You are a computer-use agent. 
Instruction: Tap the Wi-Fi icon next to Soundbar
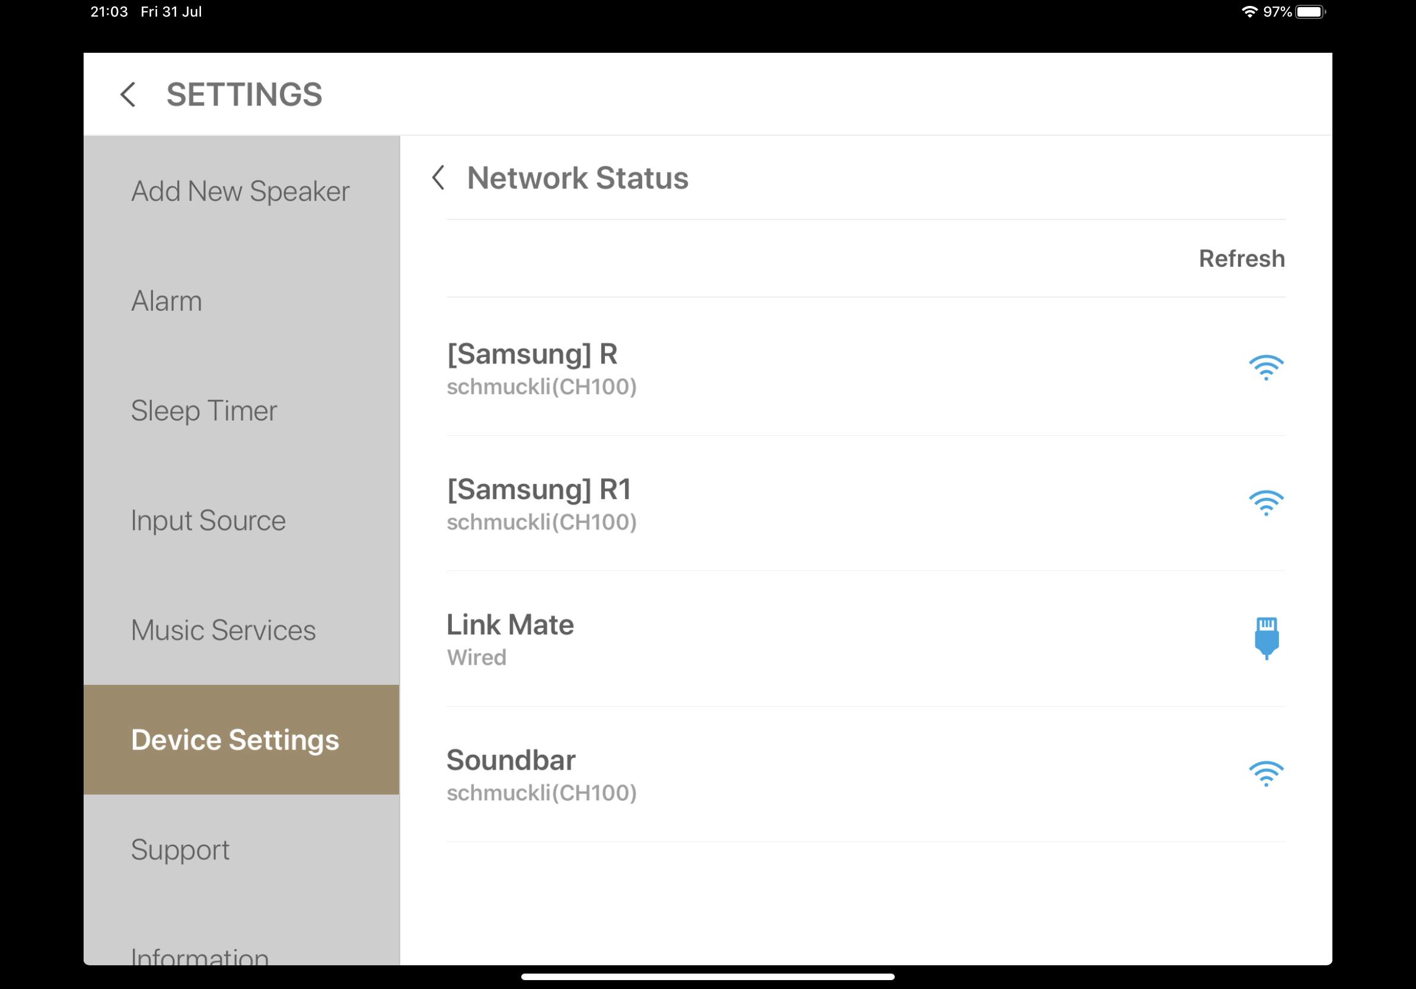(x=1265, y=773)
